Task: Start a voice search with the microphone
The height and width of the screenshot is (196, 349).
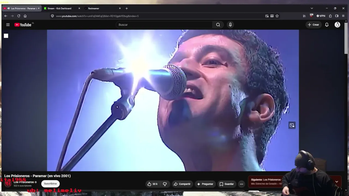Action: pos(230,25)
